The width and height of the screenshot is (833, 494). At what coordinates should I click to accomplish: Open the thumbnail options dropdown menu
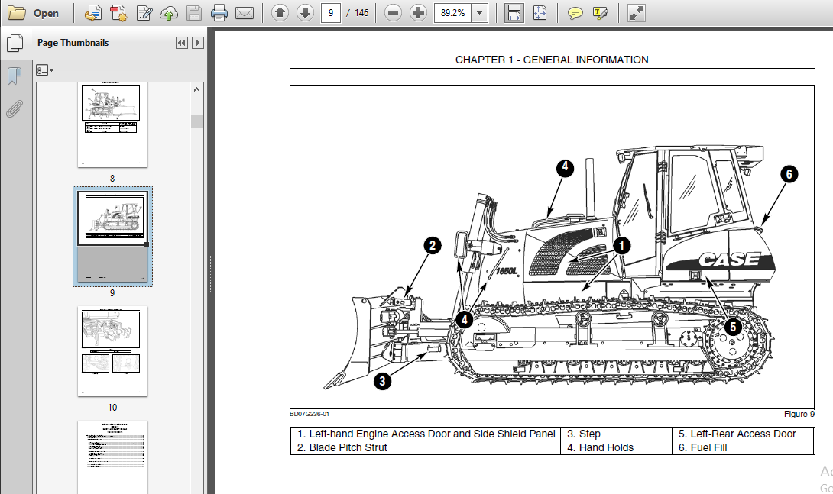click(44, 70)
